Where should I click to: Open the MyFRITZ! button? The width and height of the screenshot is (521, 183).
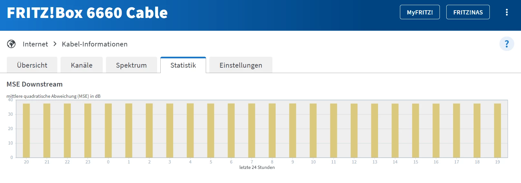pyautogui.click(x=420, y=12)
